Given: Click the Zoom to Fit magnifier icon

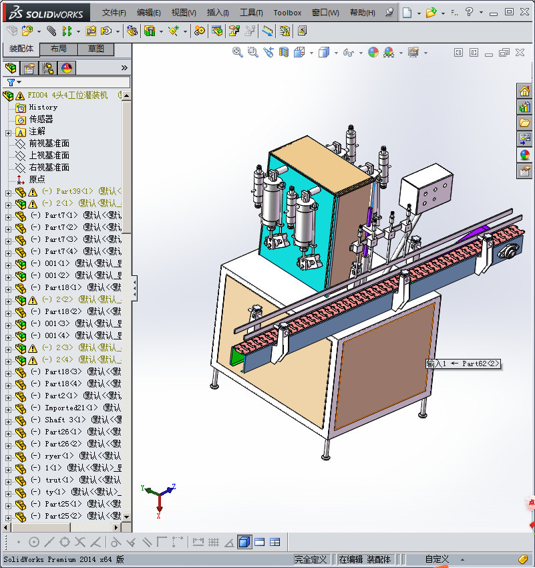Looking at the screenshot, I should click(x=237, y=53).
